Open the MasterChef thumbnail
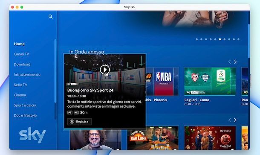The width and height of the screenshot is (260, 155). 210,138
